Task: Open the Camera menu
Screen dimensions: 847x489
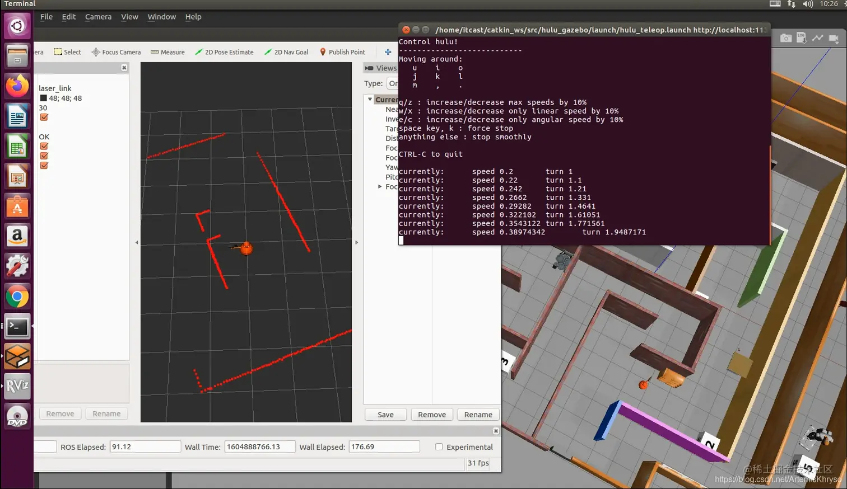Action: [98, 17]
